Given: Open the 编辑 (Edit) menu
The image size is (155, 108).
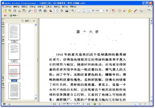Looking at the screenshot, I should (x=16, y=7).
